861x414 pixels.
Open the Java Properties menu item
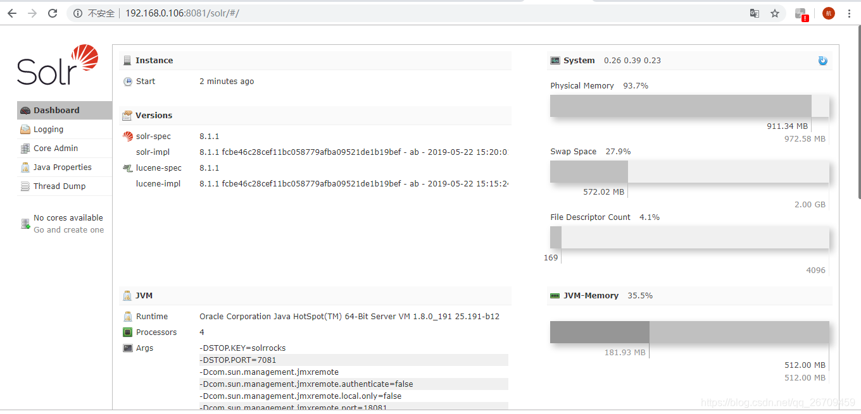(x=65, y=167)
